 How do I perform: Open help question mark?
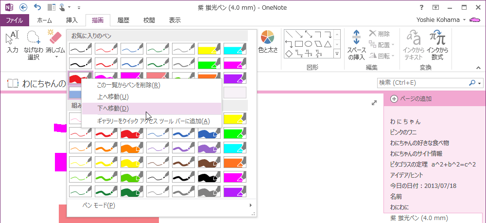421,7
